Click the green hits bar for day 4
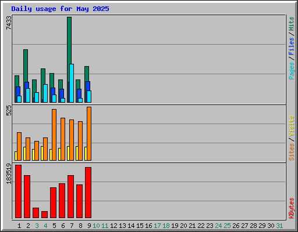This screenshot has width=298, height=232. point(43,77)
